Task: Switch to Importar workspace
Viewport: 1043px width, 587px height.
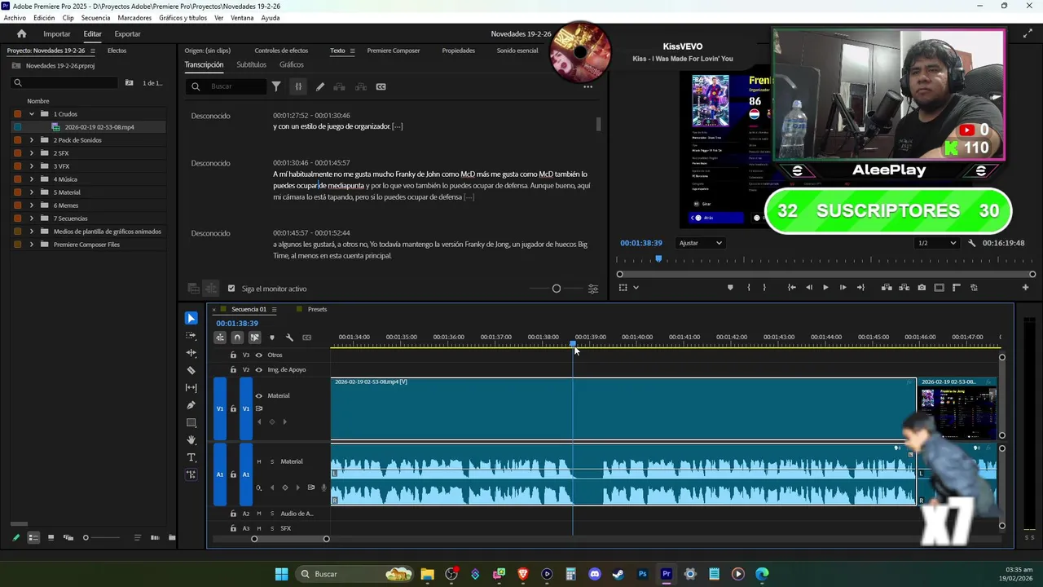Action: click(x=57, y=34)
